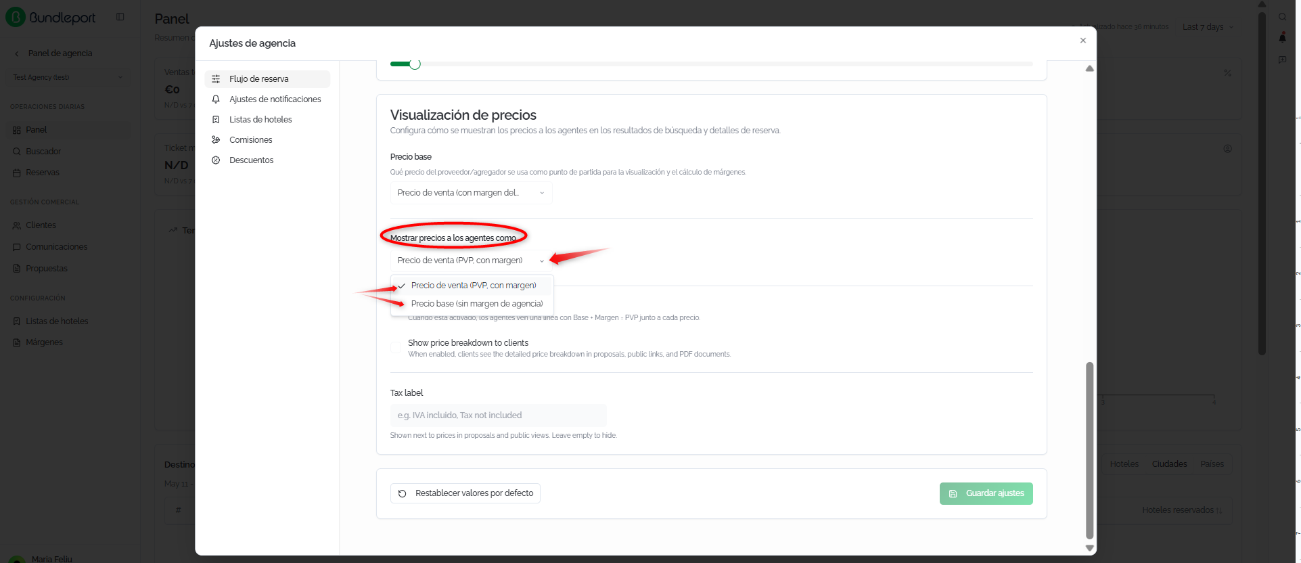Click the bell icon beside Ajustes de notificaciones
Viewport: 1301px width, 563px height.
tap(216, 99)
